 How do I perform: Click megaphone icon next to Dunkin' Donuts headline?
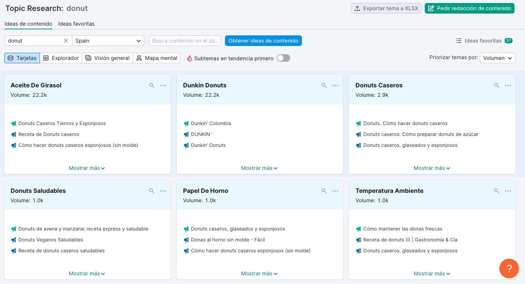186,145
